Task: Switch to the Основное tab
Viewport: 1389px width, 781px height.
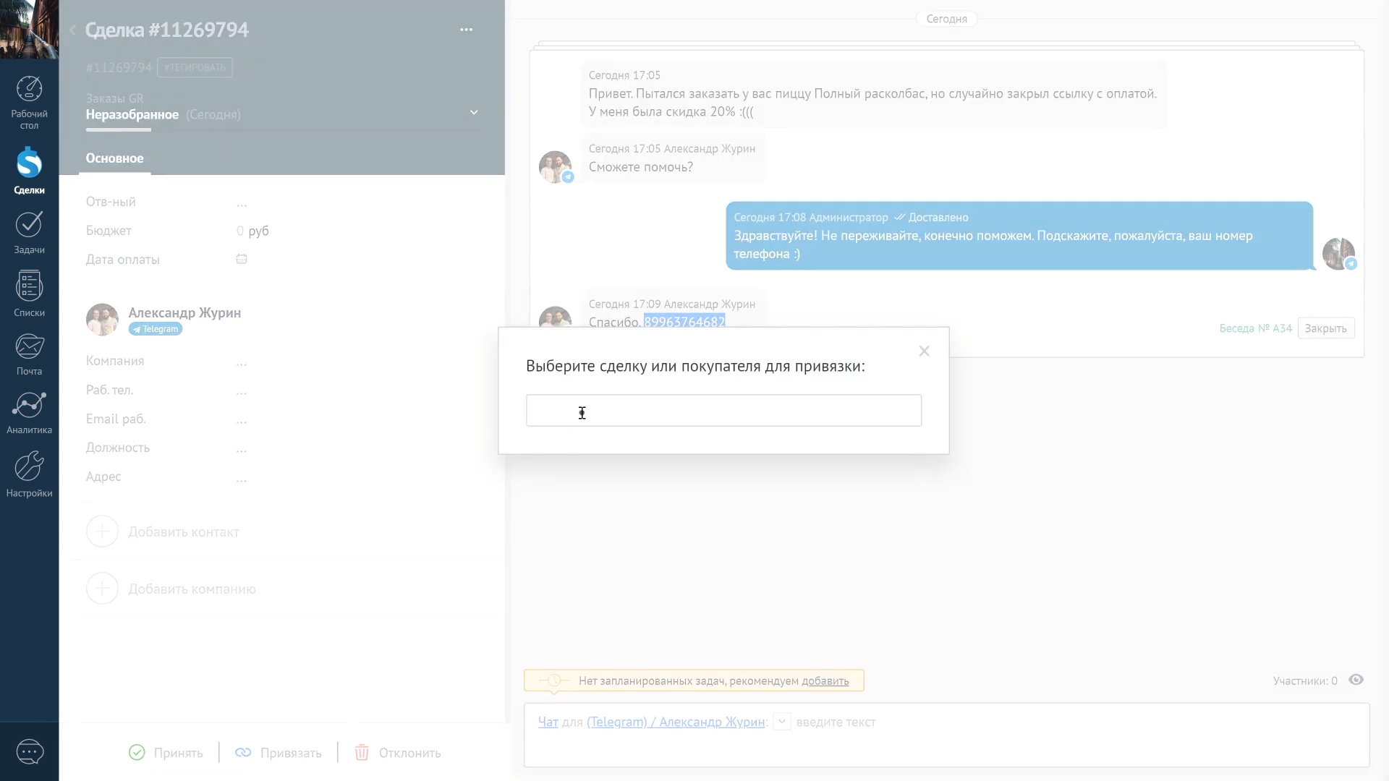Action: [114, 158]
